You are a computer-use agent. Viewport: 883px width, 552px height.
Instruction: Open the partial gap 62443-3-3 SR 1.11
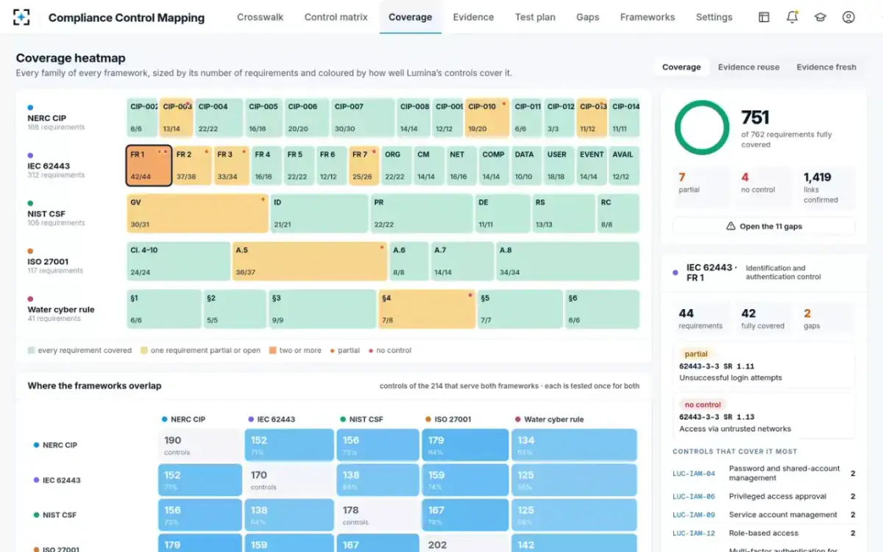click(764, 366)
